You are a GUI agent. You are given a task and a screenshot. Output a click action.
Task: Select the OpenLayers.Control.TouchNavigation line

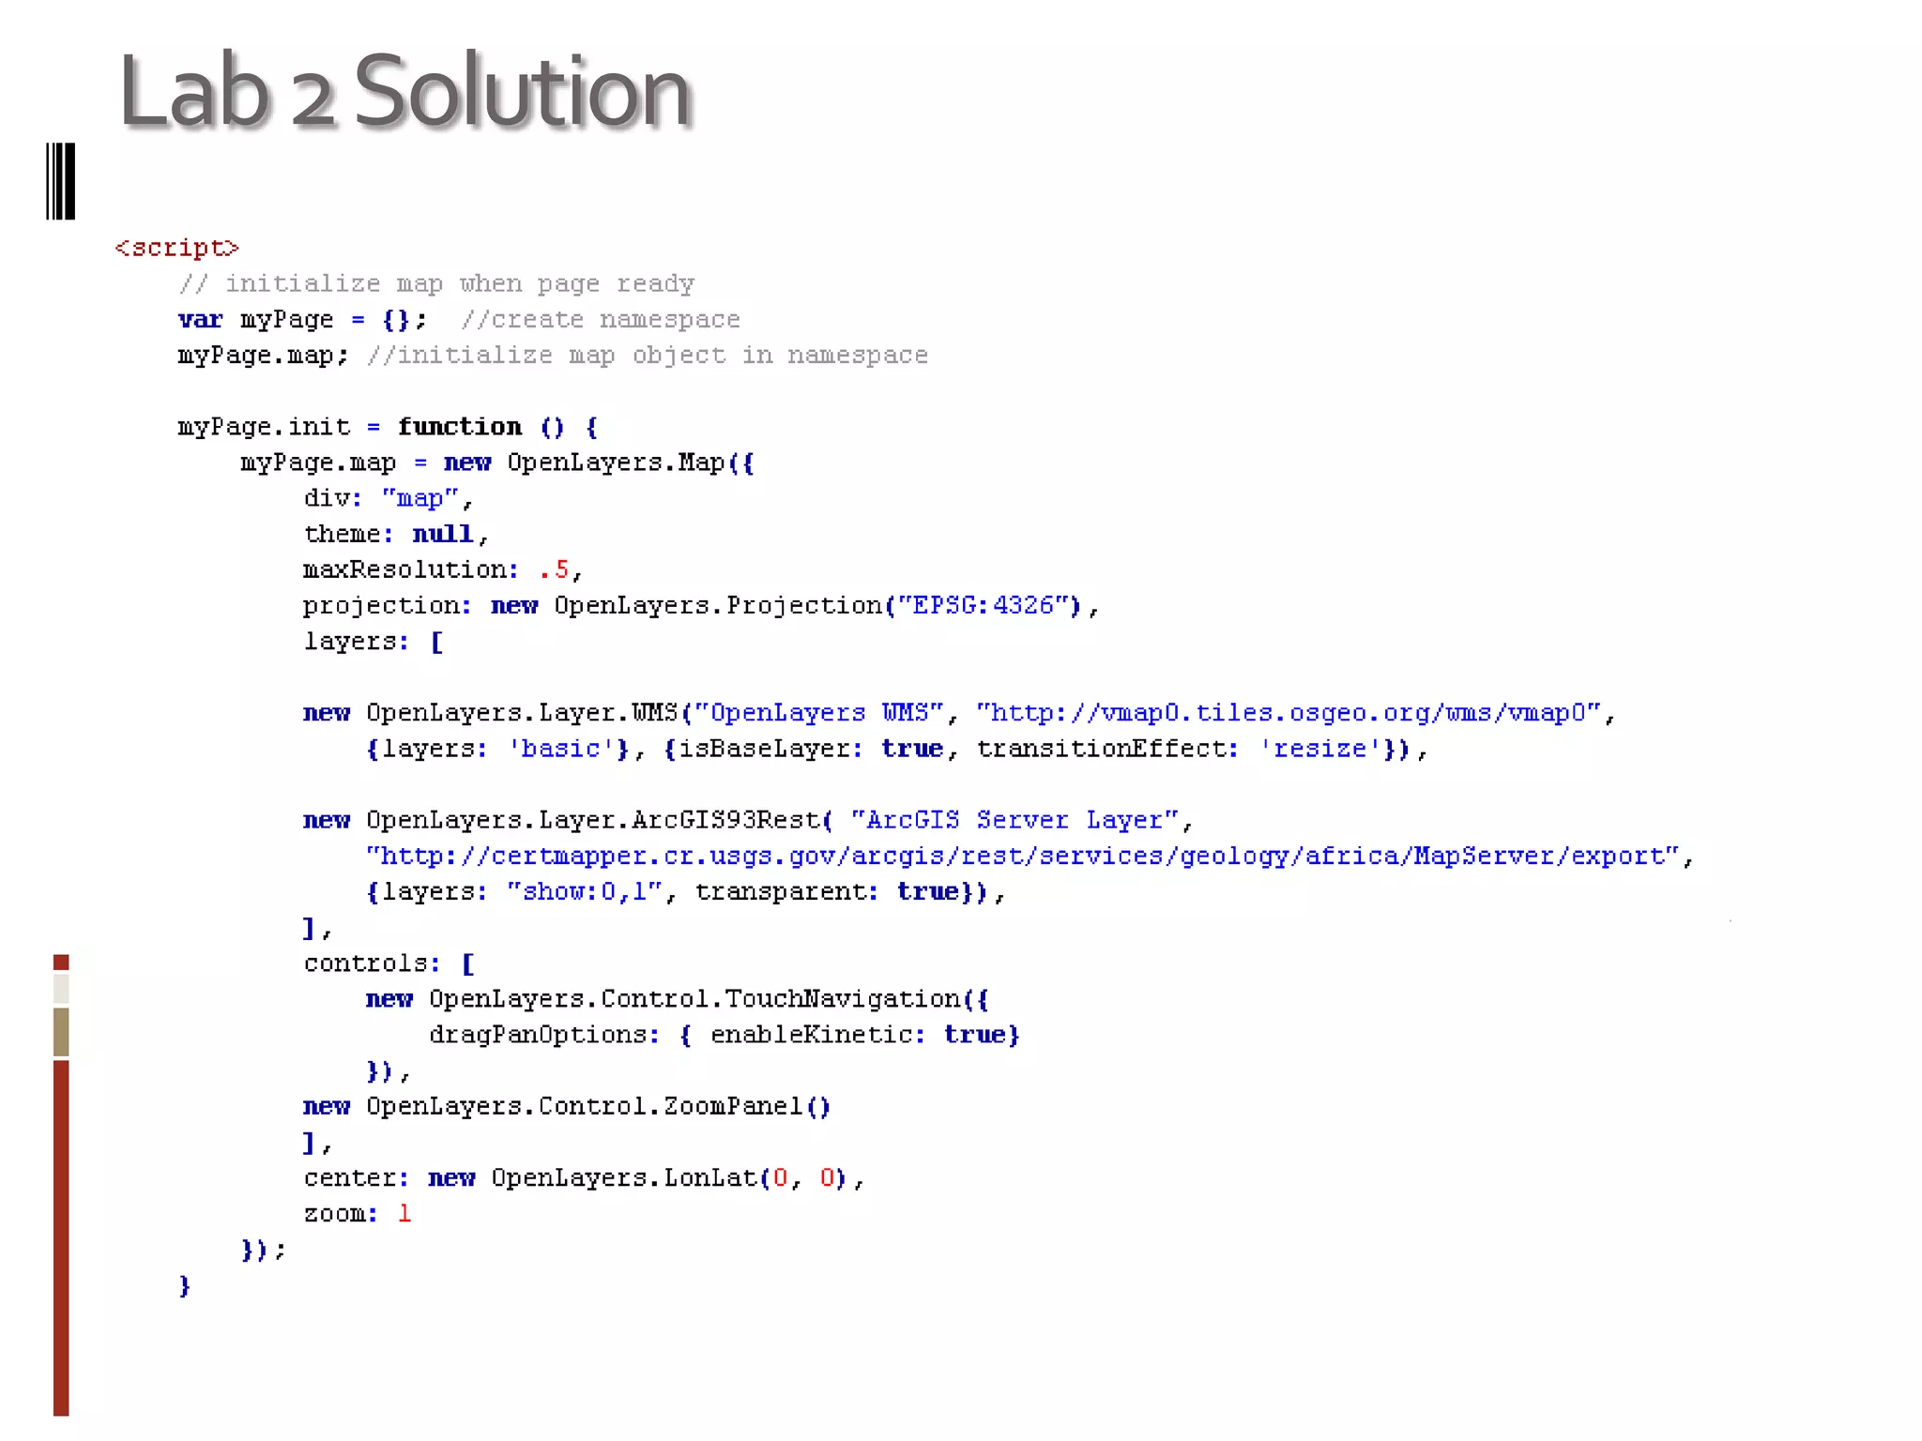click(x=678, y=999)
